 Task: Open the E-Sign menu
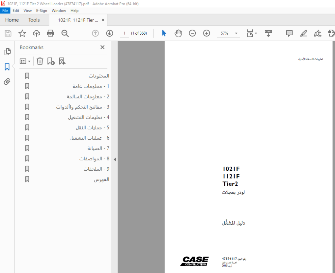tap(42, 10)
